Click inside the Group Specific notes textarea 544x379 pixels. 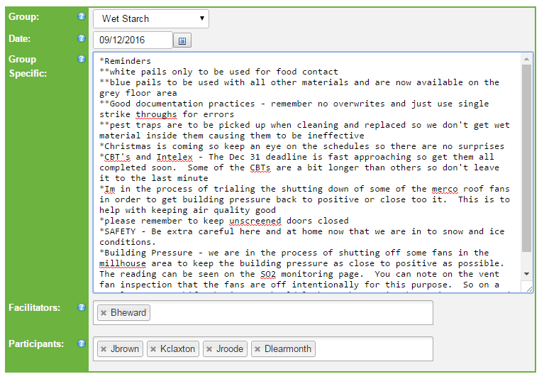click(x=307, y=172)
